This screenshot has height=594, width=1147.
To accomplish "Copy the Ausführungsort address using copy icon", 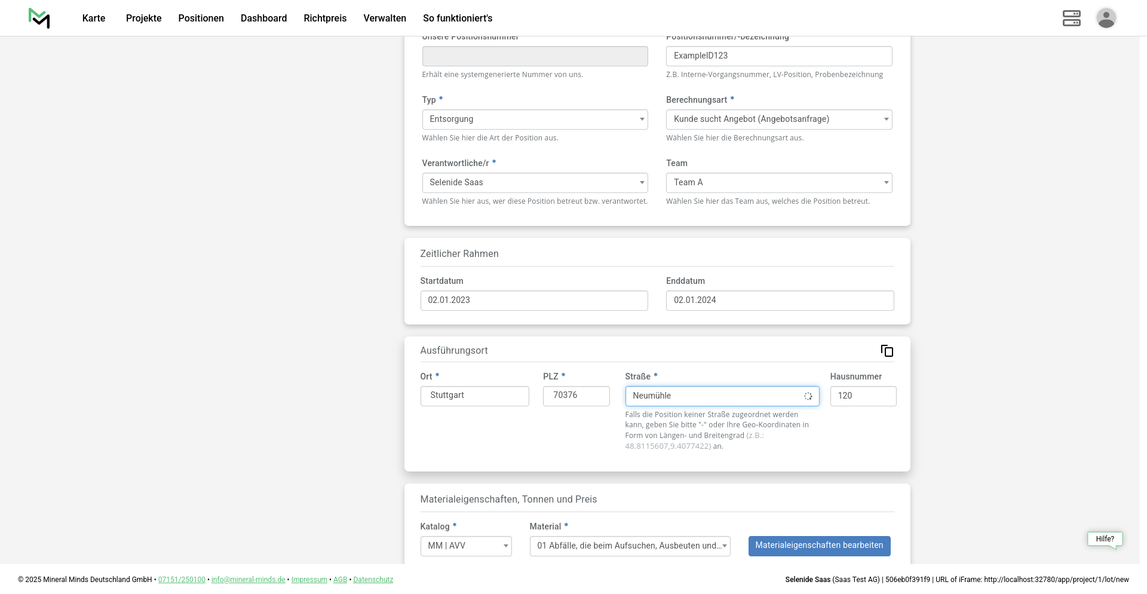I will 887,351.
